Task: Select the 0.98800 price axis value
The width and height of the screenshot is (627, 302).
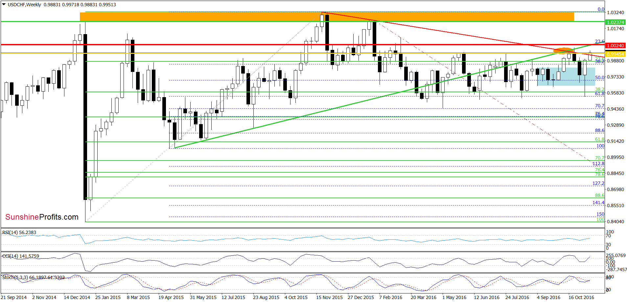Action: click(x=615, y=61)
